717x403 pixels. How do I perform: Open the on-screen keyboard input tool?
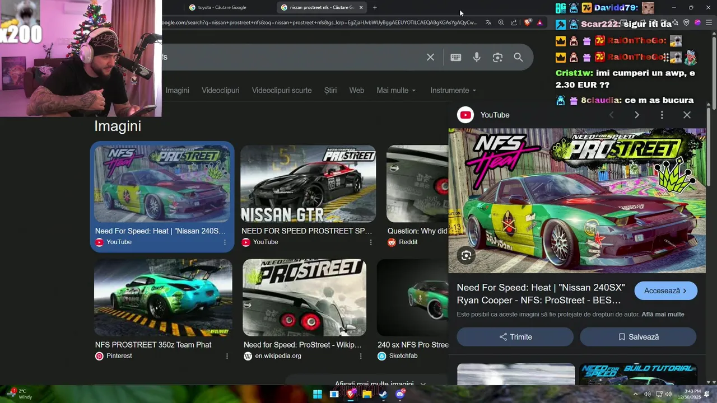[456, 57]
